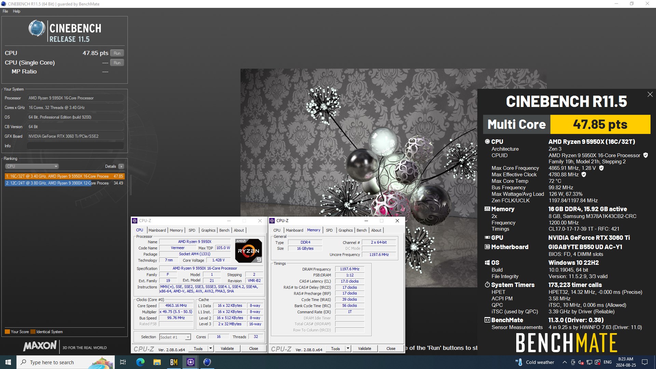Click the Max Core Frequency verified badge
This screenshot has height=369, width=656.
(601, 168)
